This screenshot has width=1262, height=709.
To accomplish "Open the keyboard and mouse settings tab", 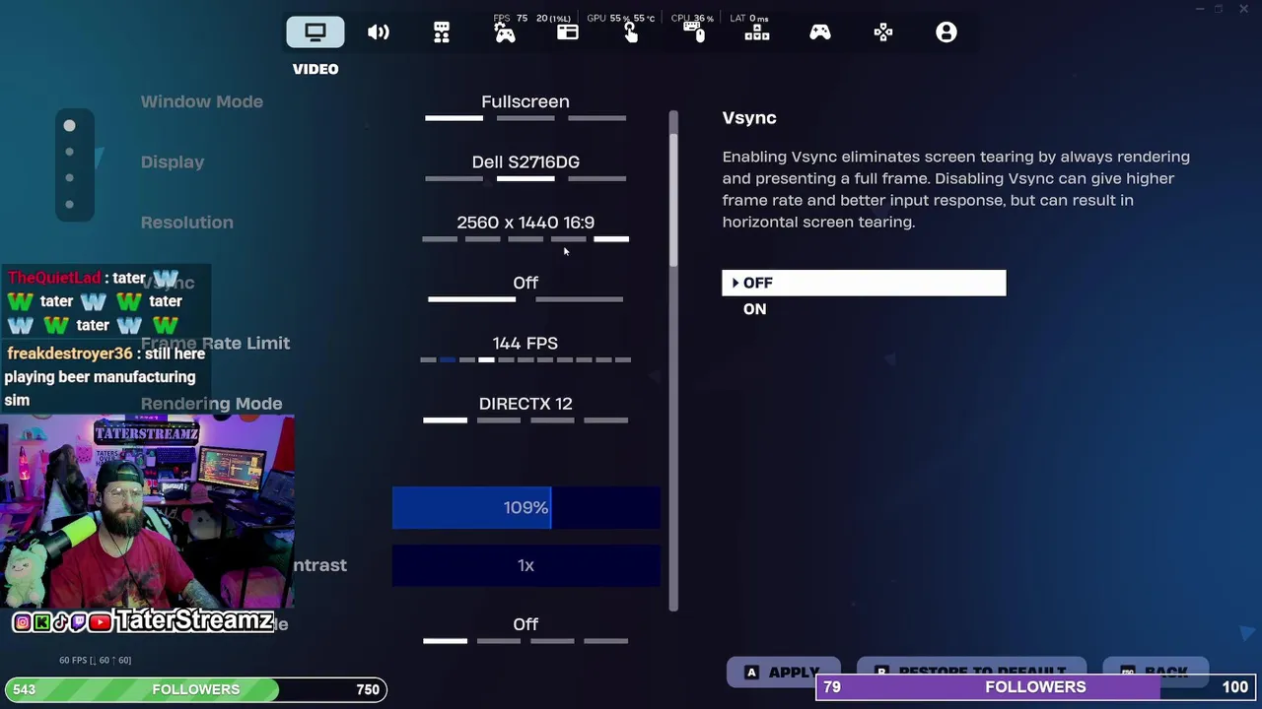I will 694,32.
